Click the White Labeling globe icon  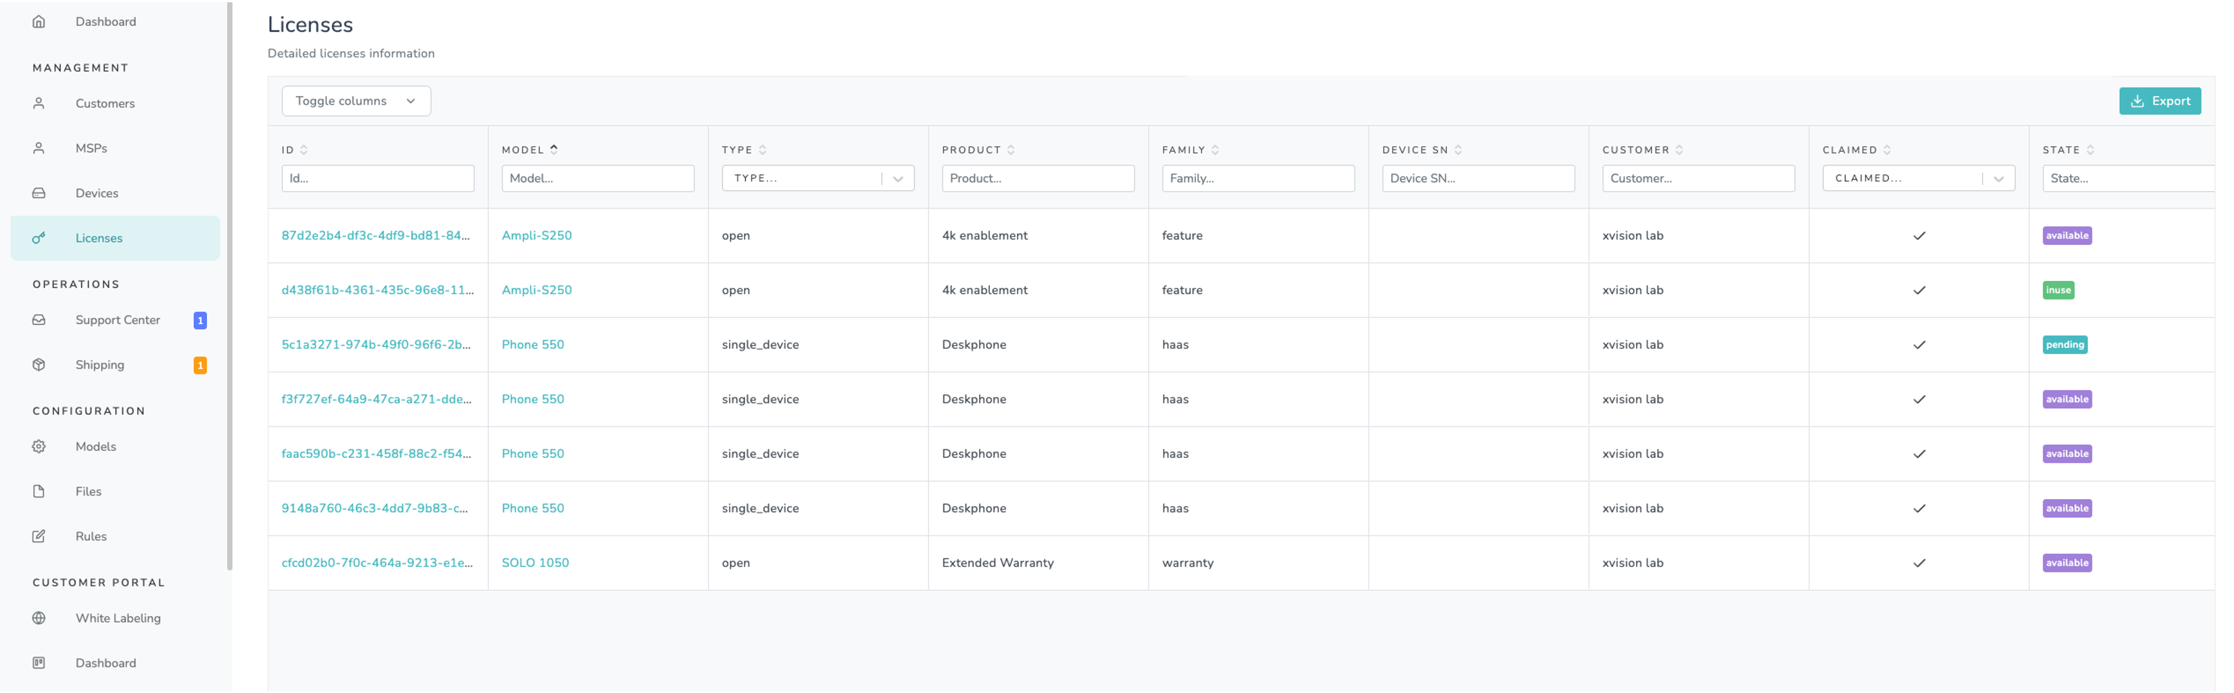[x=39, y=618]
